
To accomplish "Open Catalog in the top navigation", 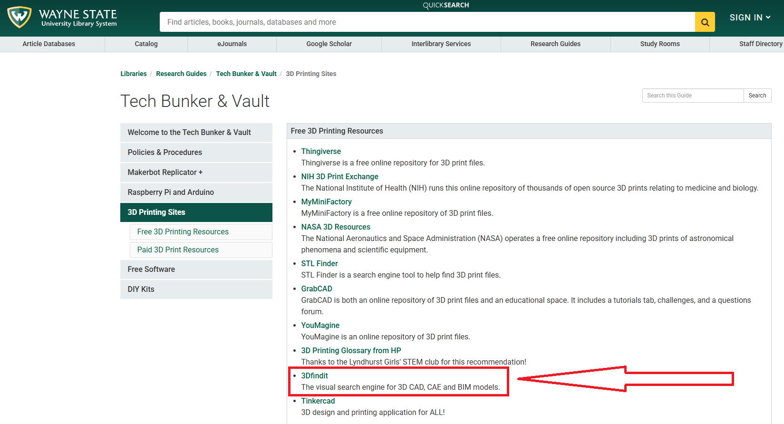I will click(146, 44).
